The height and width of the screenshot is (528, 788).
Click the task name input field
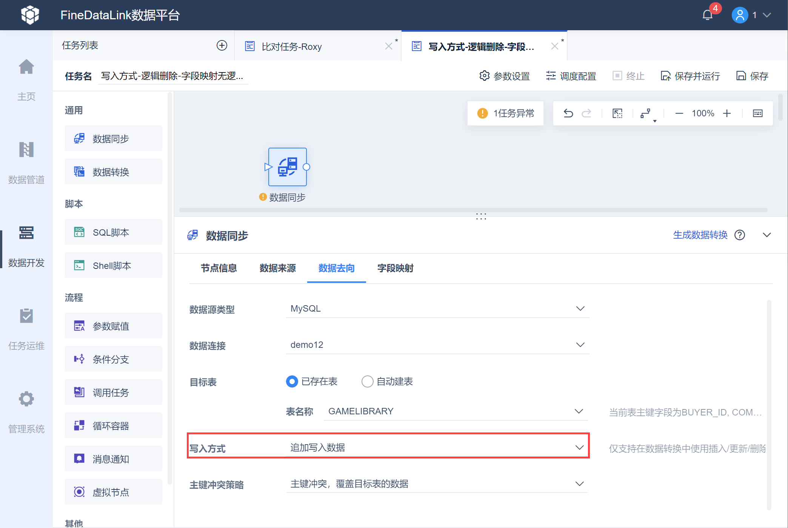point(172,76)
